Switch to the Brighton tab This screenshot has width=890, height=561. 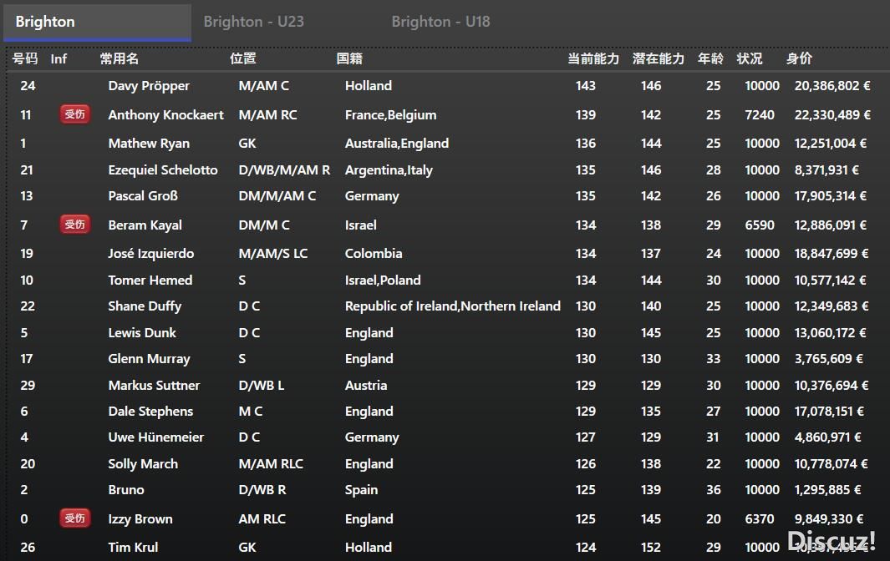(x=97, y=22)
